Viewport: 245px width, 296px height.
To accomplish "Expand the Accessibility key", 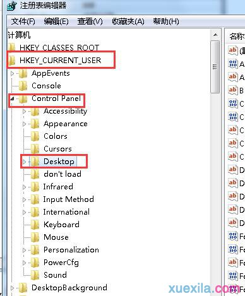I will (x=24, y=111).
